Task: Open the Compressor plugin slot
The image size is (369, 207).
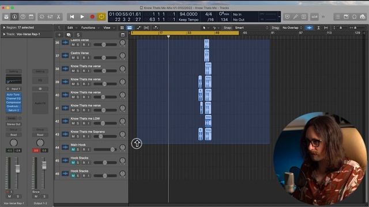Action: tap(13, 102)
